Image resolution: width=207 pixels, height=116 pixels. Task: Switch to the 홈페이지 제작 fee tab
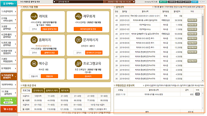tap(52, 91)
